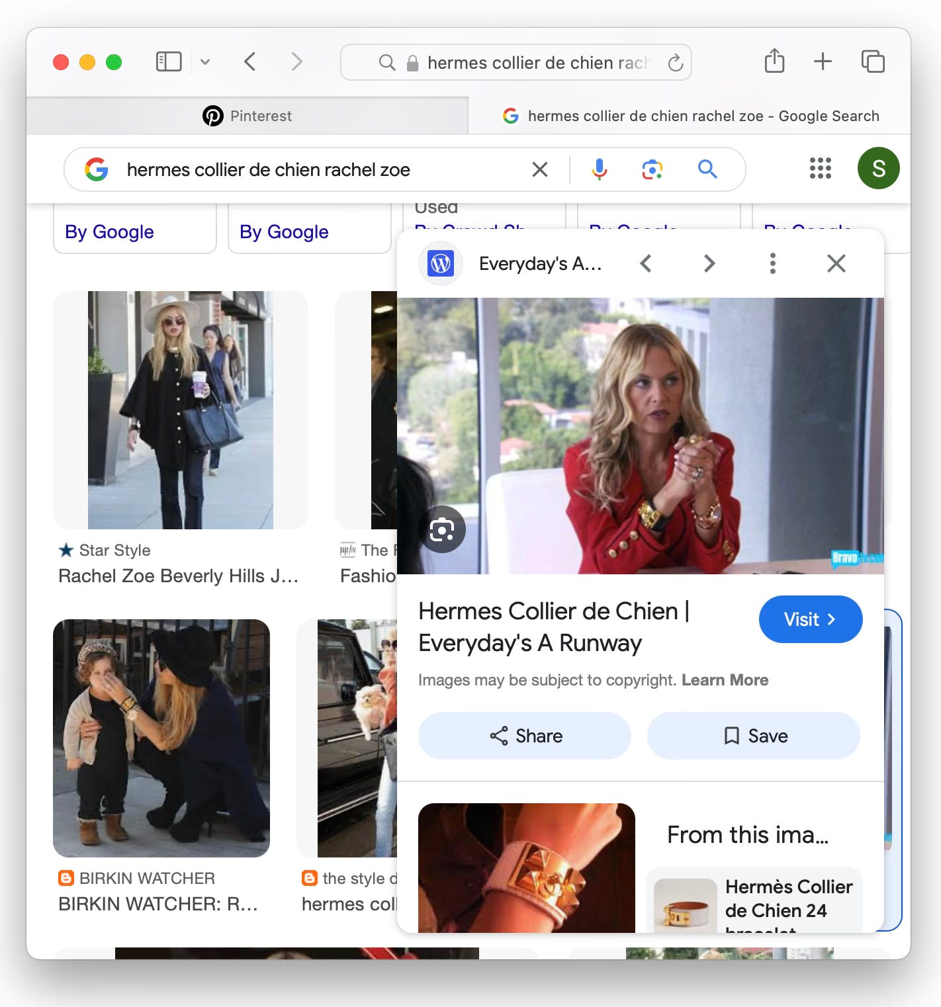The image size is (941, 1007).
Task: Share this image
Action: (525, 736)
